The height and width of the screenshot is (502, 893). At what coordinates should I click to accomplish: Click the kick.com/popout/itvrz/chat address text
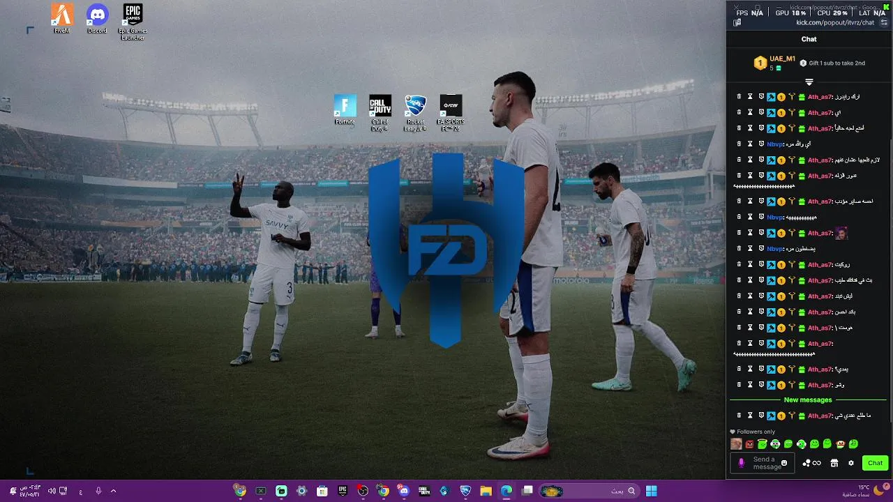[835, 22]
